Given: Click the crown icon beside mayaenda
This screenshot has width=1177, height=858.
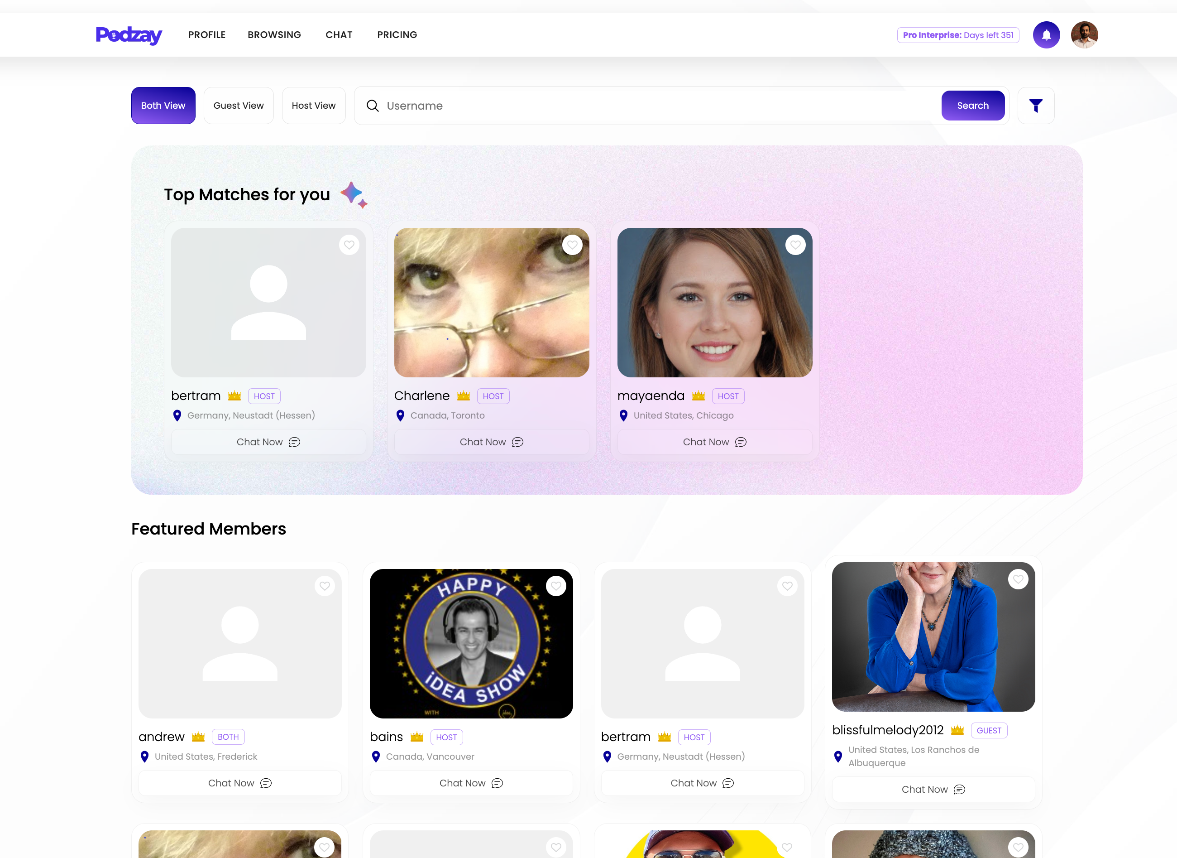Looking at the screenshot, I should [x=698, y=396].
